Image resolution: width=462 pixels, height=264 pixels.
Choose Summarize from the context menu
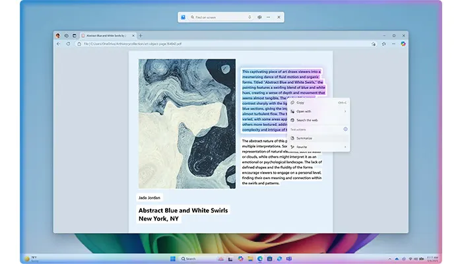[x=319, y=138]
